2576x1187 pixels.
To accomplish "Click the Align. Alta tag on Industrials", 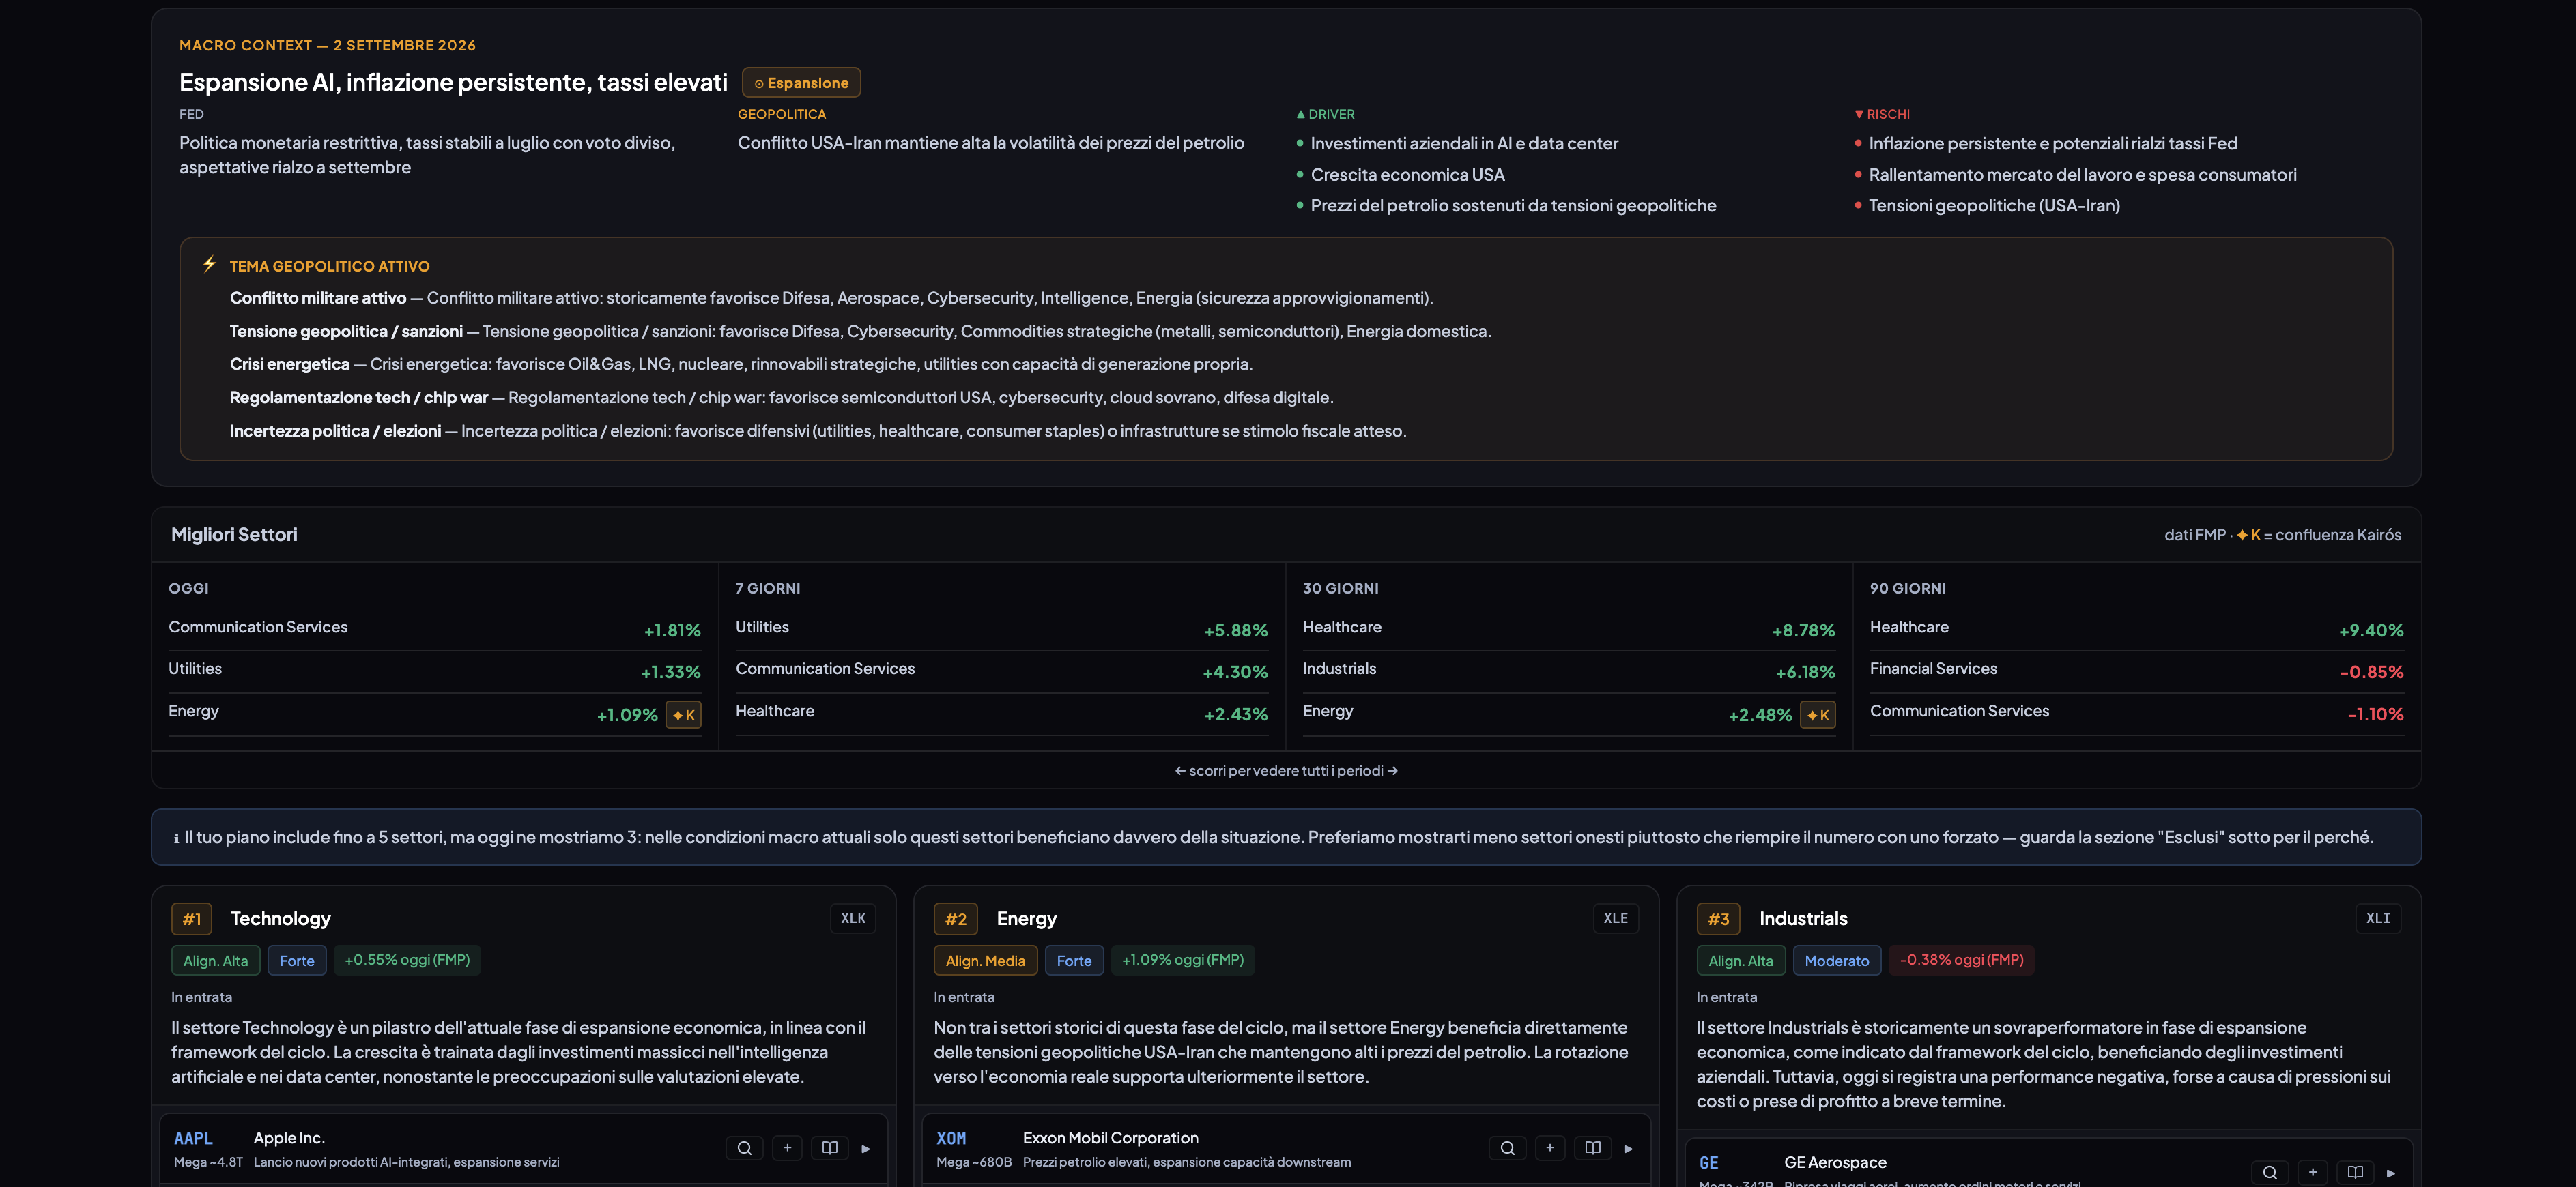I will (x=1741, y=961).
